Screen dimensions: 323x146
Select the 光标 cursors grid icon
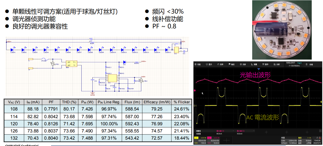242,64
